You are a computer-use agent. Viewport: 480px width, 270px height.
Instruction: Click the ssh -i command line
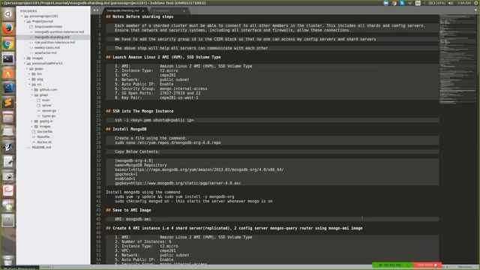click(154, 120)
